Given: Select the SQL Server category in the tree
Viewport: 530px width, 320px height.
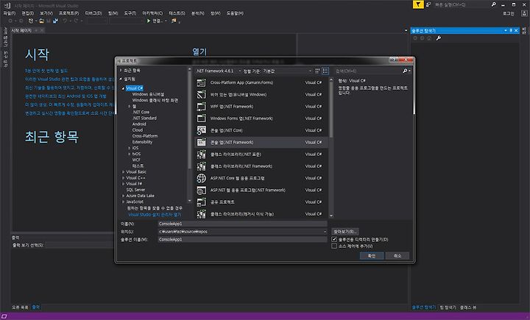Looking at the screenshot, I should 135,190.
